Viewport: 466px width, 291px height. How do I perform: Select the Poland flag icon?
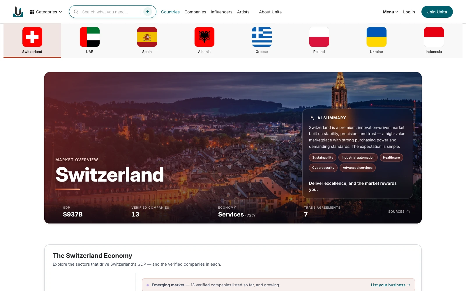(319, 37)
